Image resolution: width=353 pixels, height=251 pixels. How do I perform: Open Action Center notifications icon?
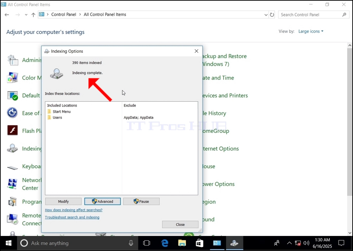341,243
